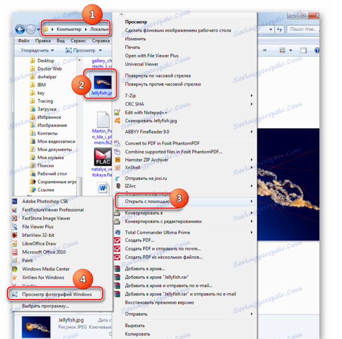Select Combine supported files in Foxit PhantomPDF
The width and height of the screenshot is (342, 339).
(173, 152)
